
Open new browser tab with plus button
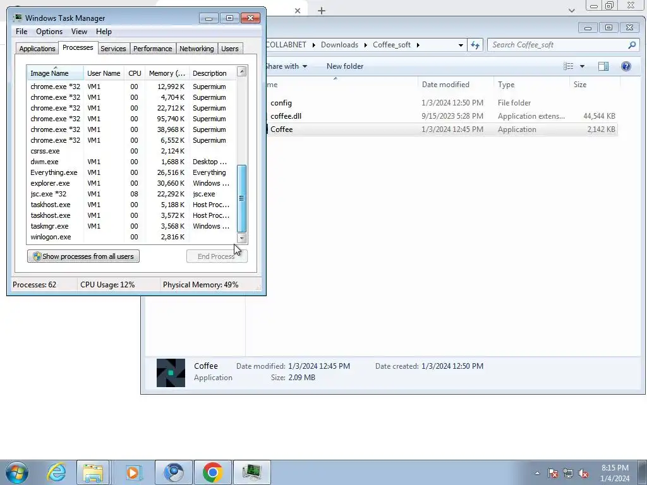click(x=322, y=11)
